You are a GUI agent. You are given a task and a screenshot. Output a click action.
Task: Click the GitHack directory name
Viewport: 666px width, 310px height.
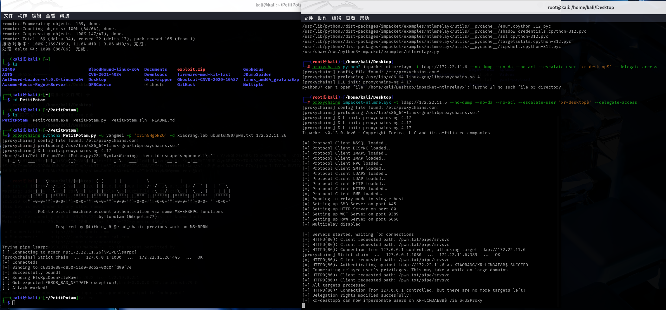click(x=186, y=85)
